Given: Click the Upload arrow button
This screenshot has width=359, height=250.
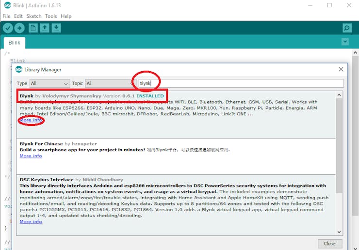Looking at the screenshot, I should coord(19,28).
